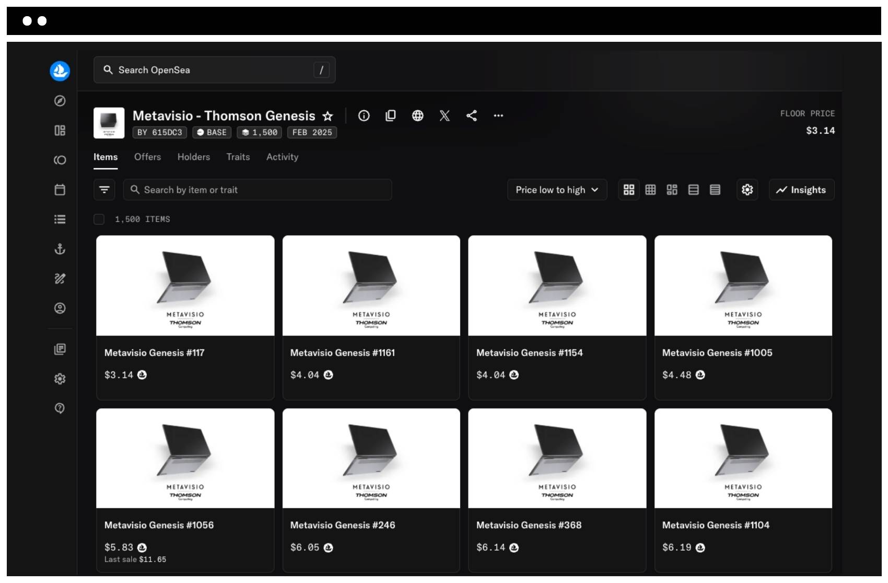Select the Metavisio Genesis #368 title
The height and width of the screenshot is (583, 888).
point(529,525)
